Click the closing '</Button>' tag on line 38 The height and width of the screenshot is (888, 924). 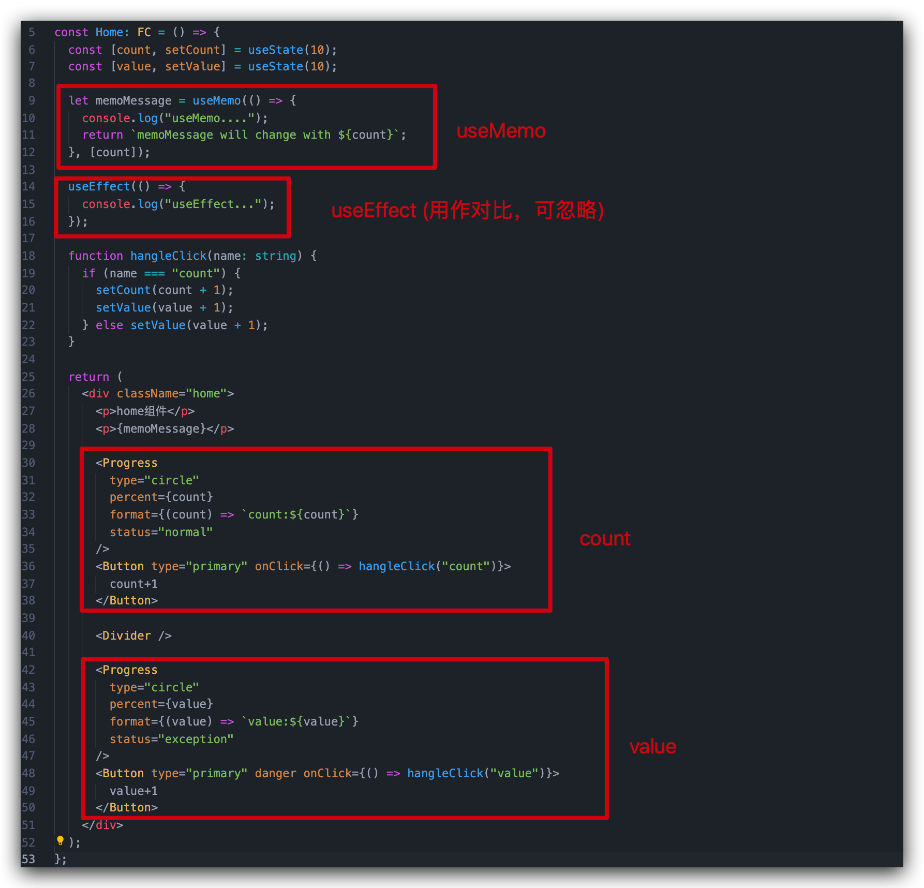tap(127, 601)
